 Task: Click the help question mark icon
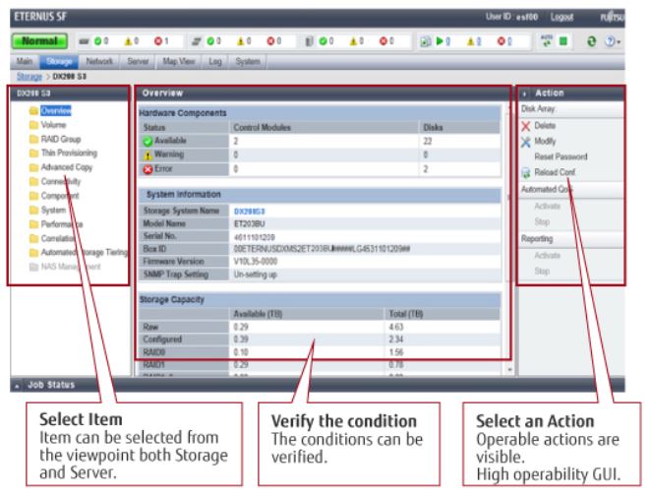(610, 41)
